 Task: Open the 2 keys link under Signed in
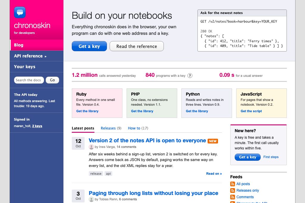click(x=37, y=126)
